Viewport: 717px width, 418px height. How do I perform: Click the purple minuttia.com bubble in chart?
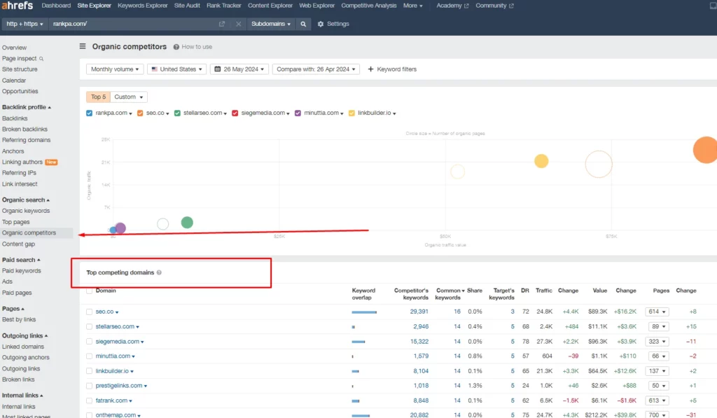pyautogui.click(x=120, y=228)
